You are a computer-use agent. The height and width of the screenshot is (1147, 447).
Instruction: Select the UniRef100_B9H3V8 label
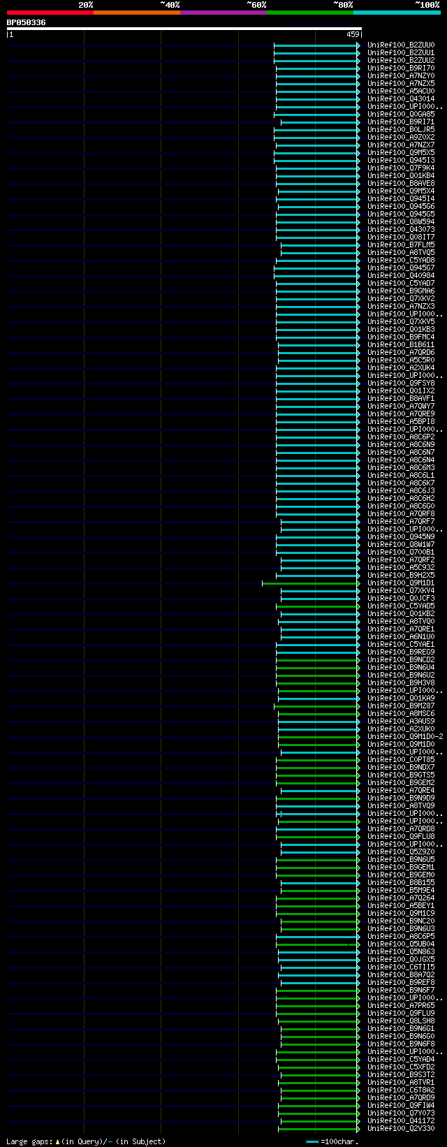pyautogui.click(x=401, y=683)
